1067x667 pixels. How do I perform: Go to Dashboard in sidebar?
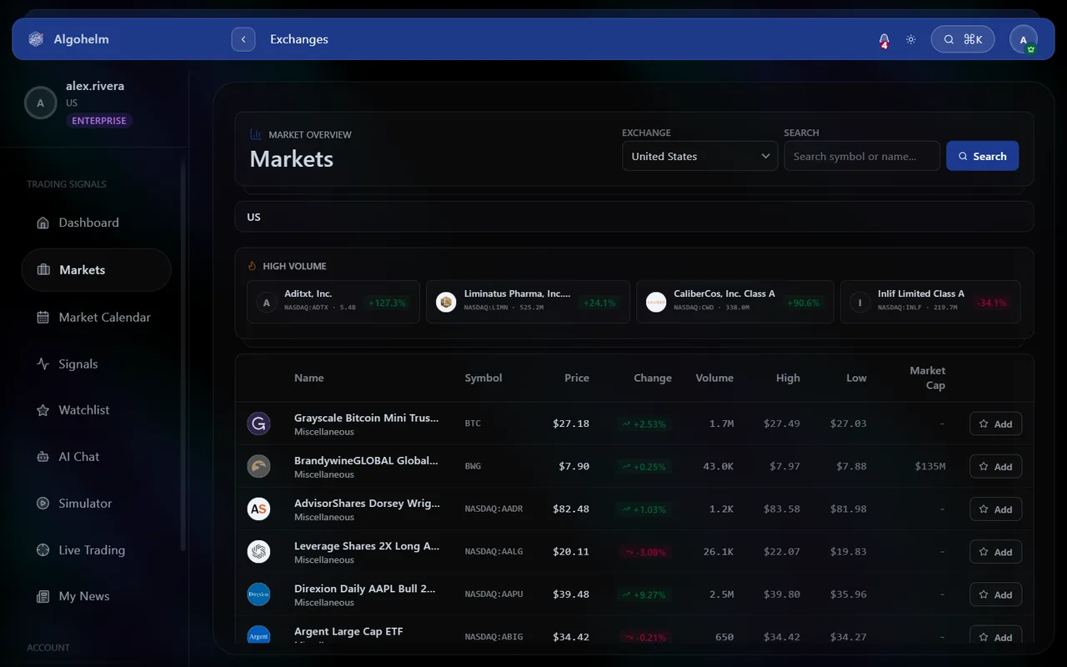[96, 223]
